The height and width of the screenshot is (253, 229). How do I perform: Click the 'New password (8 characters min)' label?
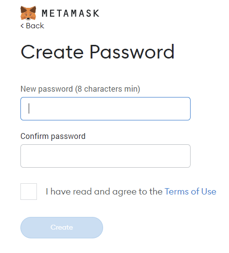80,89
